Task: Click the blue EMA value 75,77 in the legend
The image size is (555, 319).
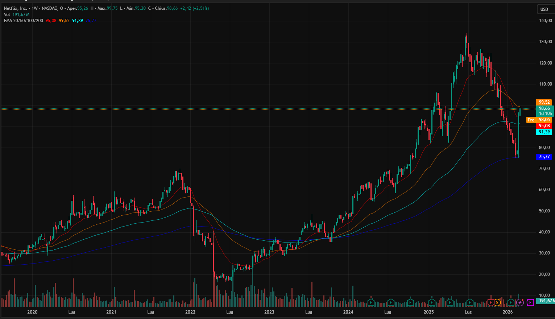Action: pos(91,21)
